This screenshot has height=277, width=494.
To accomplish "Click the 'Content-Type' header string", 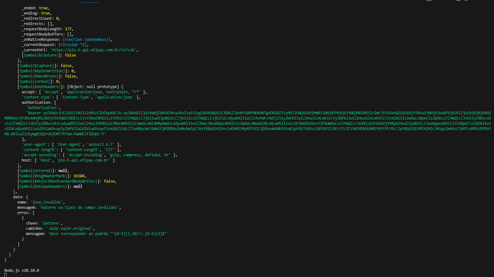I will tap(76, 97).
